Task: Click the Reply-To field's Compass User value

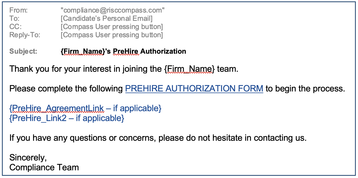Action: coord(112,35)
